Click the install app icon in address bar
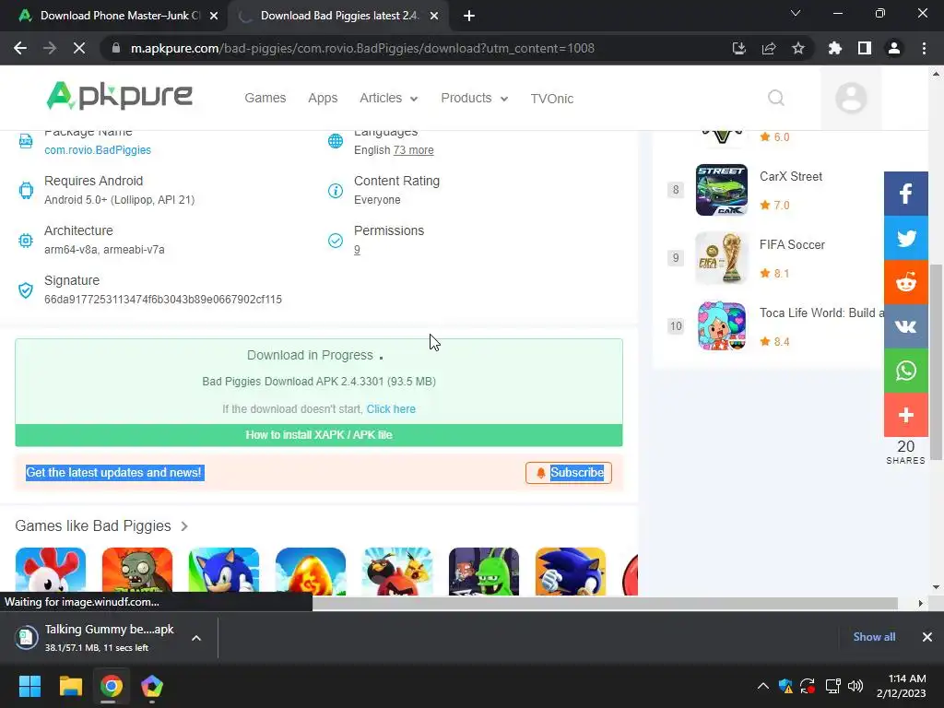Image resolution: width=944 pixels, height=708 pixels. [739, 48]
